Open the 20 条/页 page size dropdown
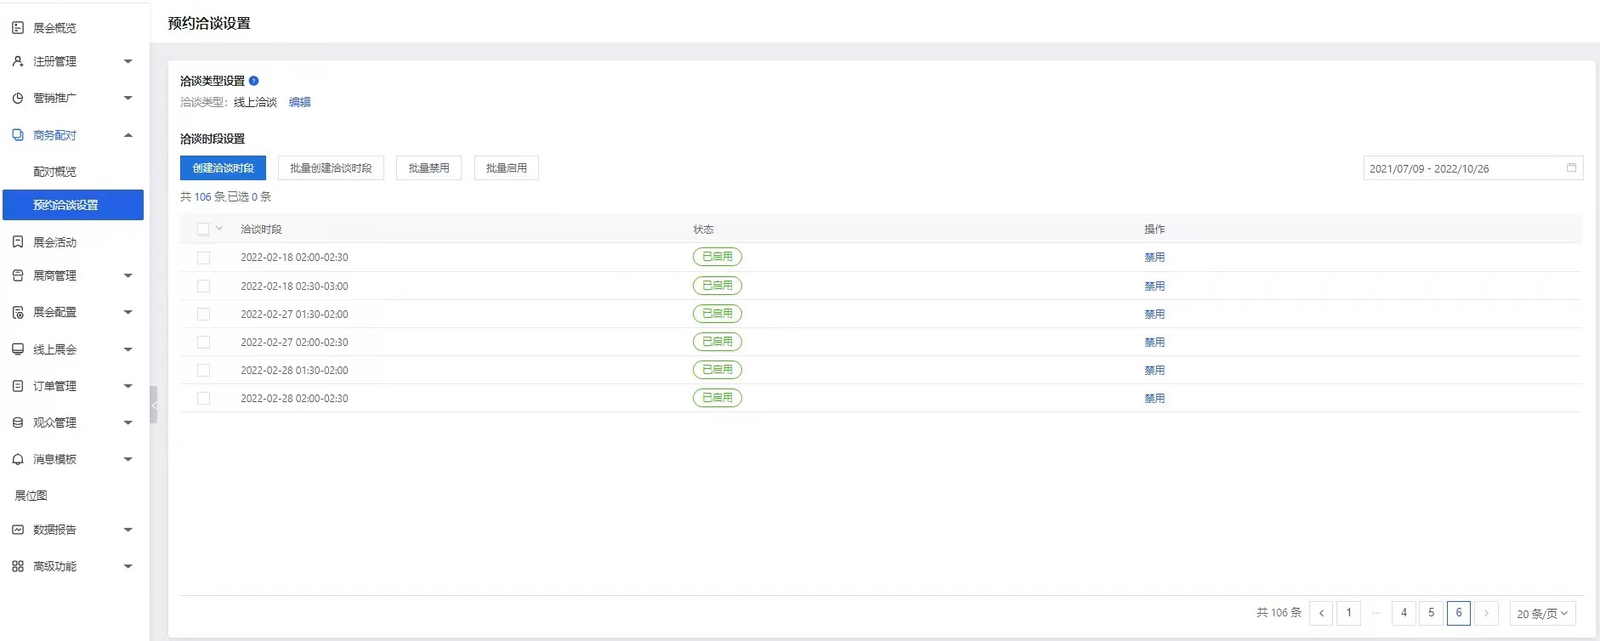The image size is (1600, 641). click(1542, 613)
